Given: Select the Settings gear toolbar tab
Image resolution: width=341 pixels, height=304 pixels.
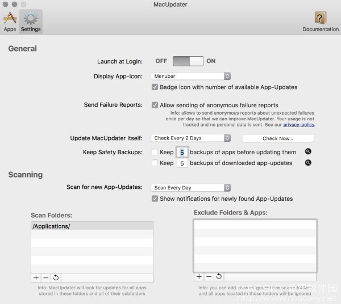Looking at the screenshot, I should point(31,22).
